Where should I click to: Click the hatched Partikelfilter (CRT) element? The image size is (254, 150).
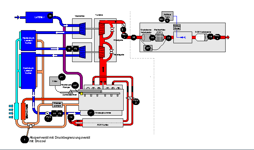click(160, 38)
